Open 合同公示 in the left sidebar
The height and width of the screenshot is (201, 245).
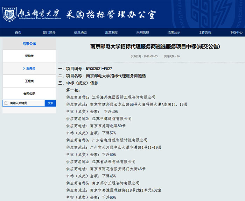pyautogui.click(x=29, y=93)
